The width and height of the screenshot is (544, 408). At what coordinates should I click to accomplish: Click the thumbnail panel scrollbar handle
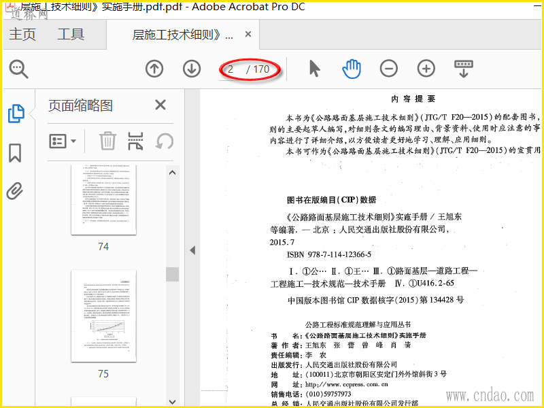[172, 274]
